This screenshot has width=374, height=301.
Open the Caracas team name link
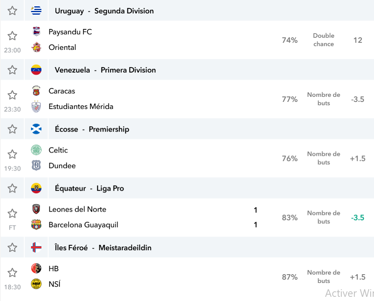click(62, 91)
